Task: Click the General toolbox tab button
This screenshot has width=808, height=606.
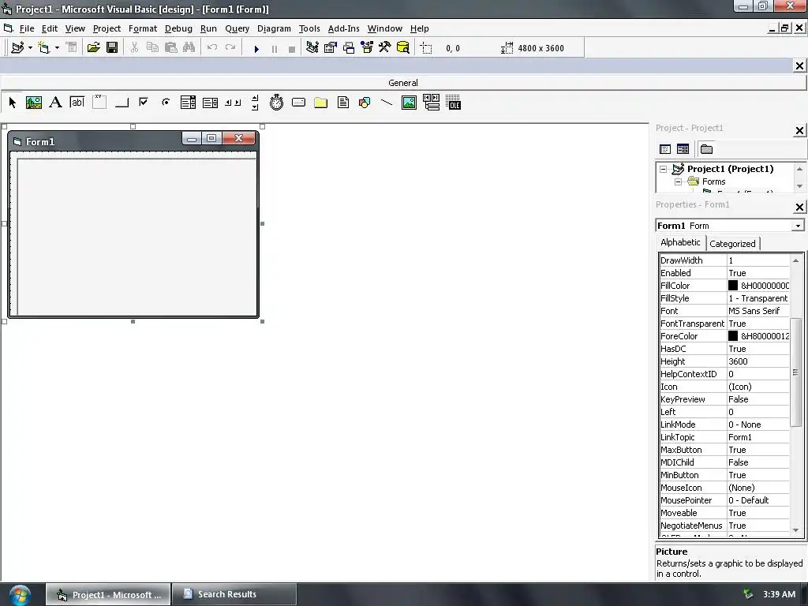Action: tap(403, 83)
